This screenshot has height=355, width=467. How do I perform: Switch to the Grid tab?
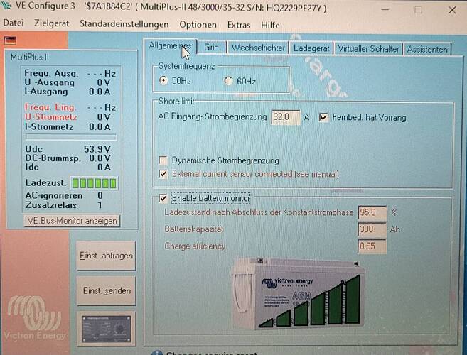click(x=211, y=48)
